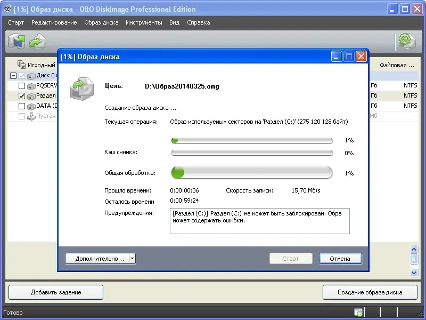
Task: Click the Общая обработка progress bar
Action: [x=252, y=172]
